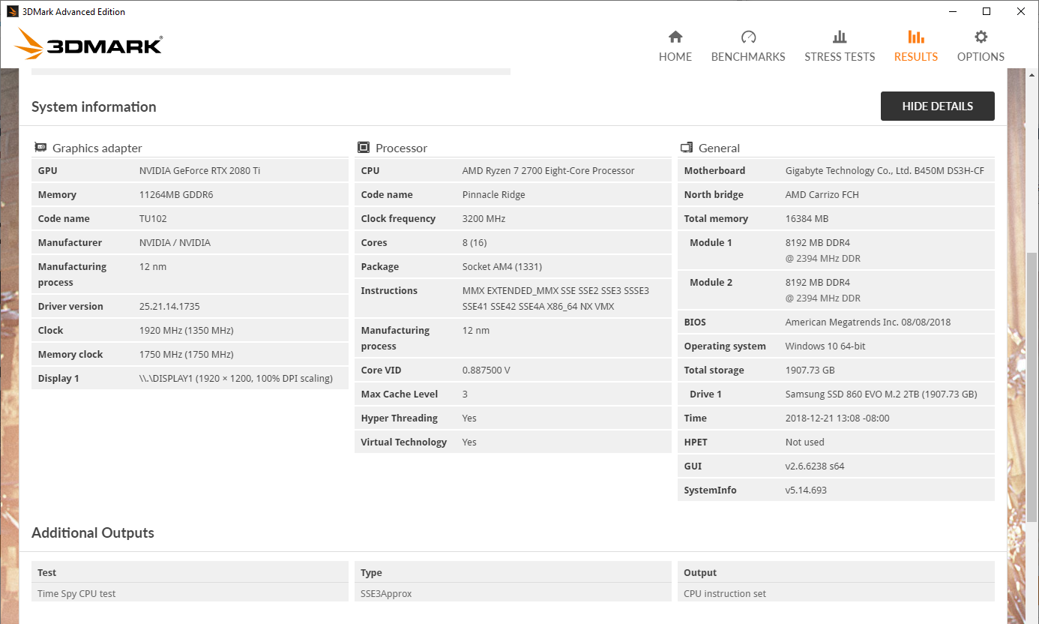Select the Samsung SSD 860 EVO drive row
1039x624 pixels.
[x=880, y=394]
